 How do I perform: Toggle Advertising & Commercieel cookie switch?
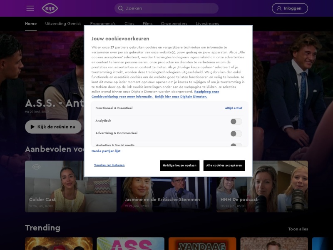(236, 134)
